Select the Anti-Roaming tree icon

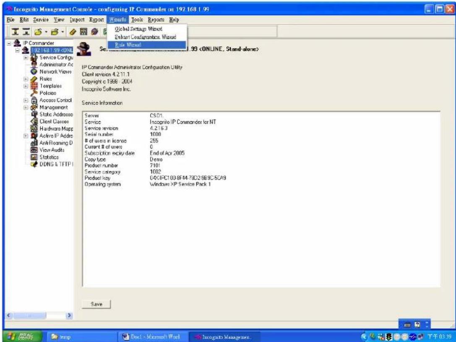[34, 143]
